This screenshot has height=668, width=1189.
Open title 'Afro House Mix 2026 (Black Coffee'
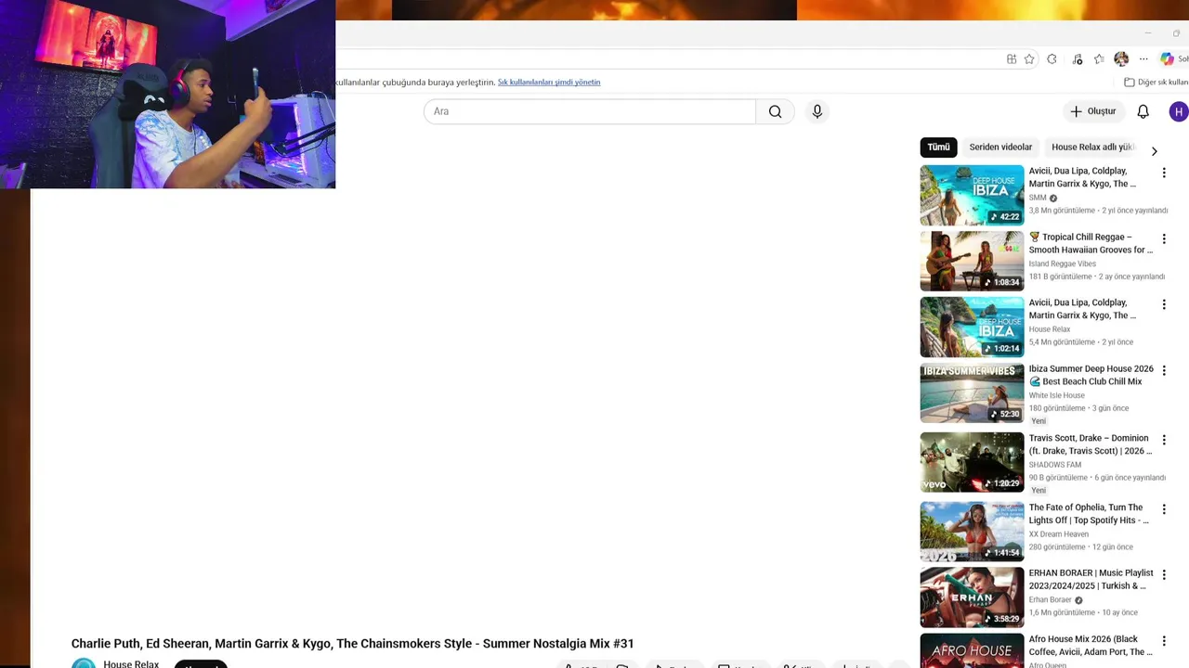pos(1091,646)
